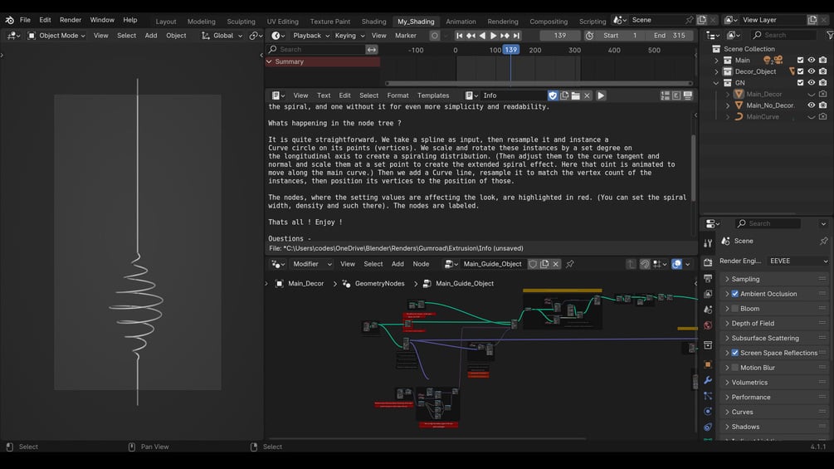Toggle the Main collection's exclude checkbox
The height and width of the screenshot is (469, 834).
(800, 60)
